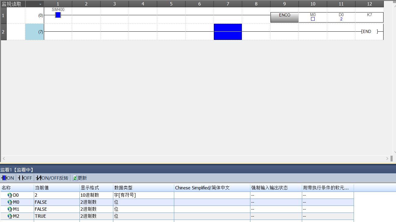Click the step number (7) cell
Viewport: 396px width, 222px height.
[x=34, y=32]
